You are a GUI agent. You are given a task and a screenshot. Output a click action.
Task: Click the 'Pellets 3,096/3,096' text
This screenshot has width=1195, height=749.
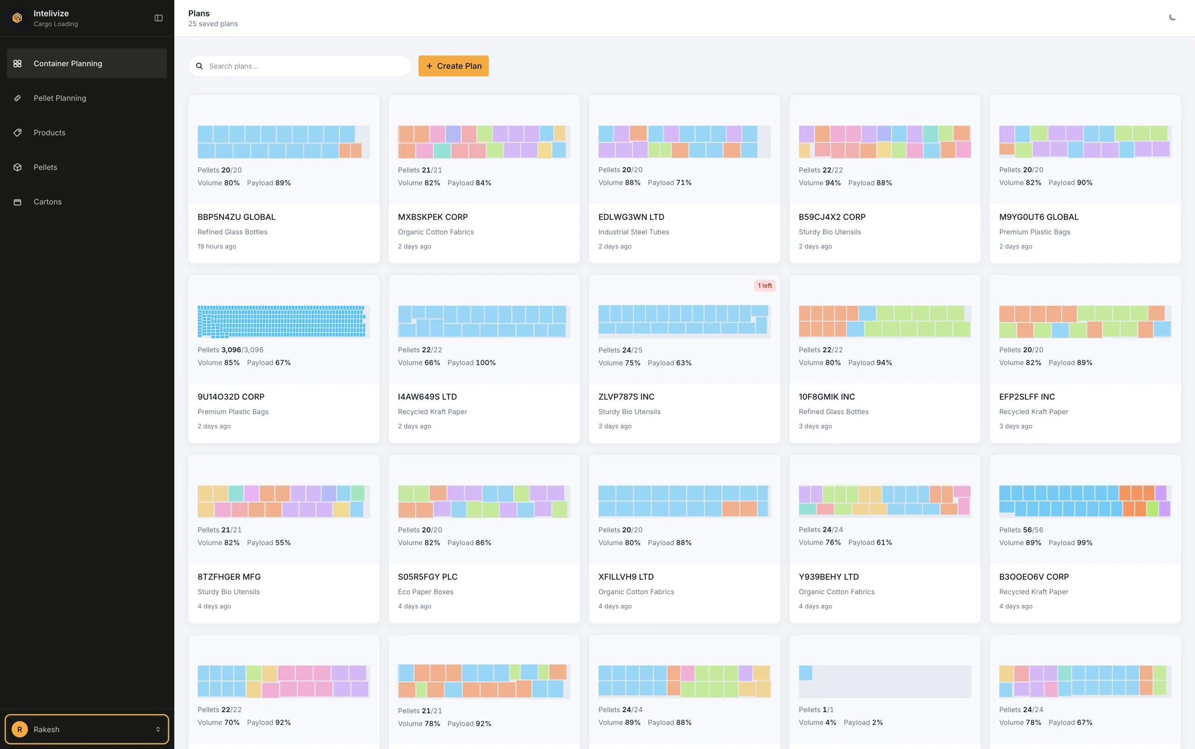(231, 350)
